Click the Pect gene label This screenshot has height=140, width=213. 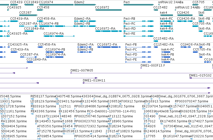pyautogui.click(x=126, y=2)
